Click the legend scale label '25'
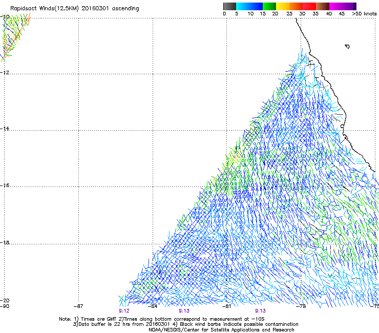The image size is (379, 333). [289, 13]
